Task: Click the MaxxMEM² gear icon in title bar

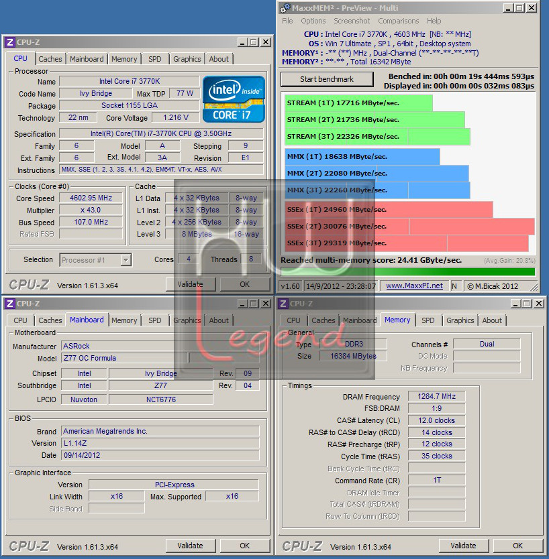Action: click(x=285, y=8)
